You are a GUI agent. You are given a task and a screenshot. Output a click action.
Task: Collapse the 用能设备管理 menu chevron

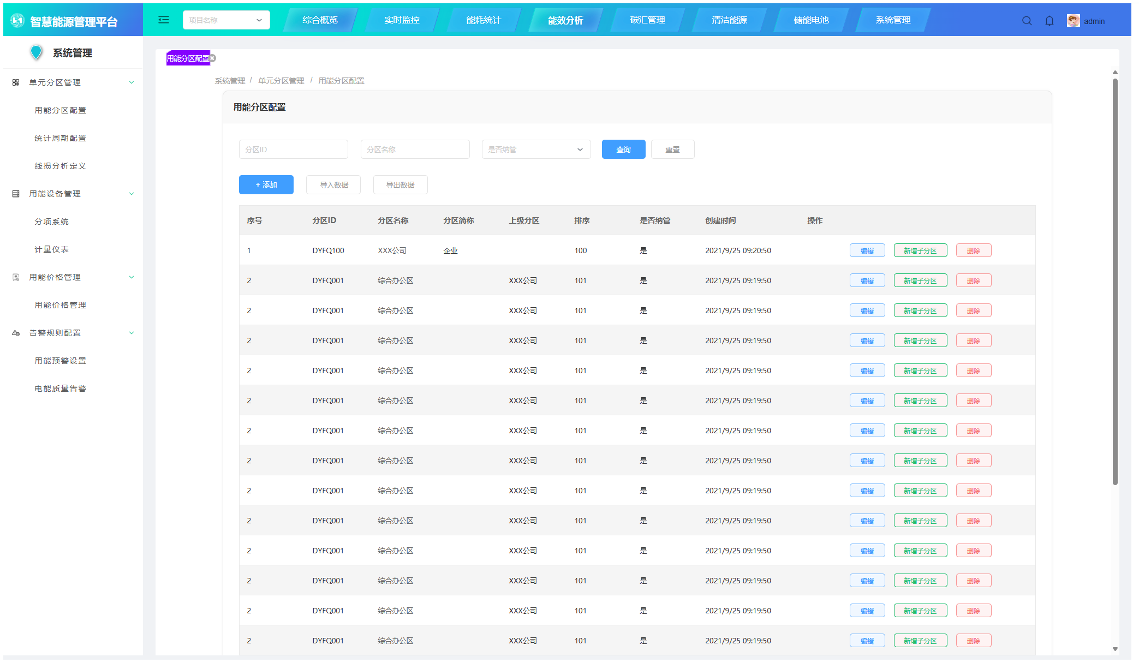click(132, 194)
